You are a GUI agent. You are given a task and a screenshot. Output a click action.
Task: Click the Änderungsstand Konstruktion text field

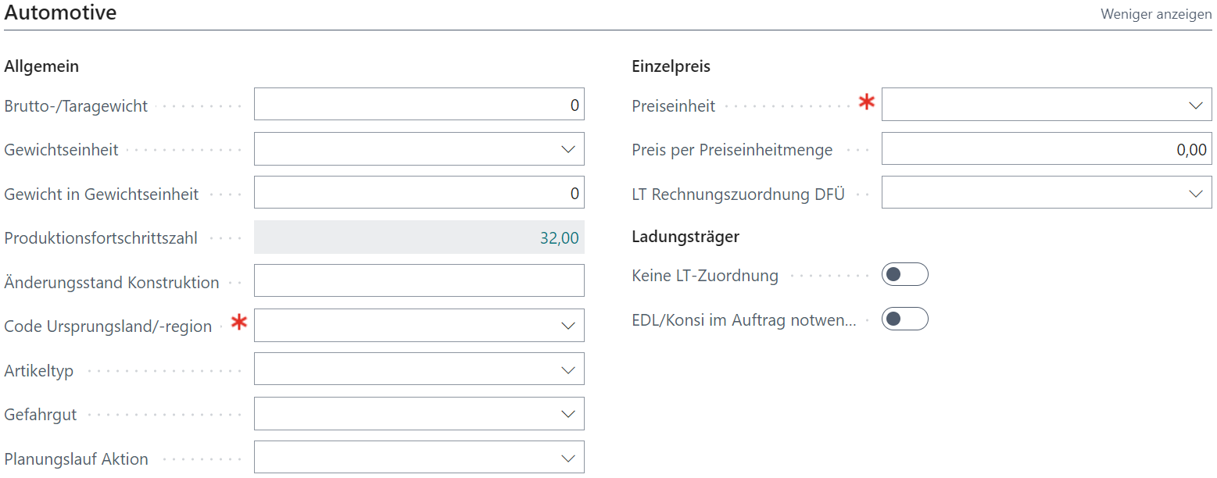tap(418, 281)
